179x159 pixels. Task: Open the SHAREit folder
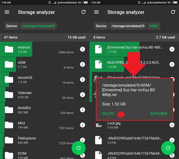(x=45, y=110)
